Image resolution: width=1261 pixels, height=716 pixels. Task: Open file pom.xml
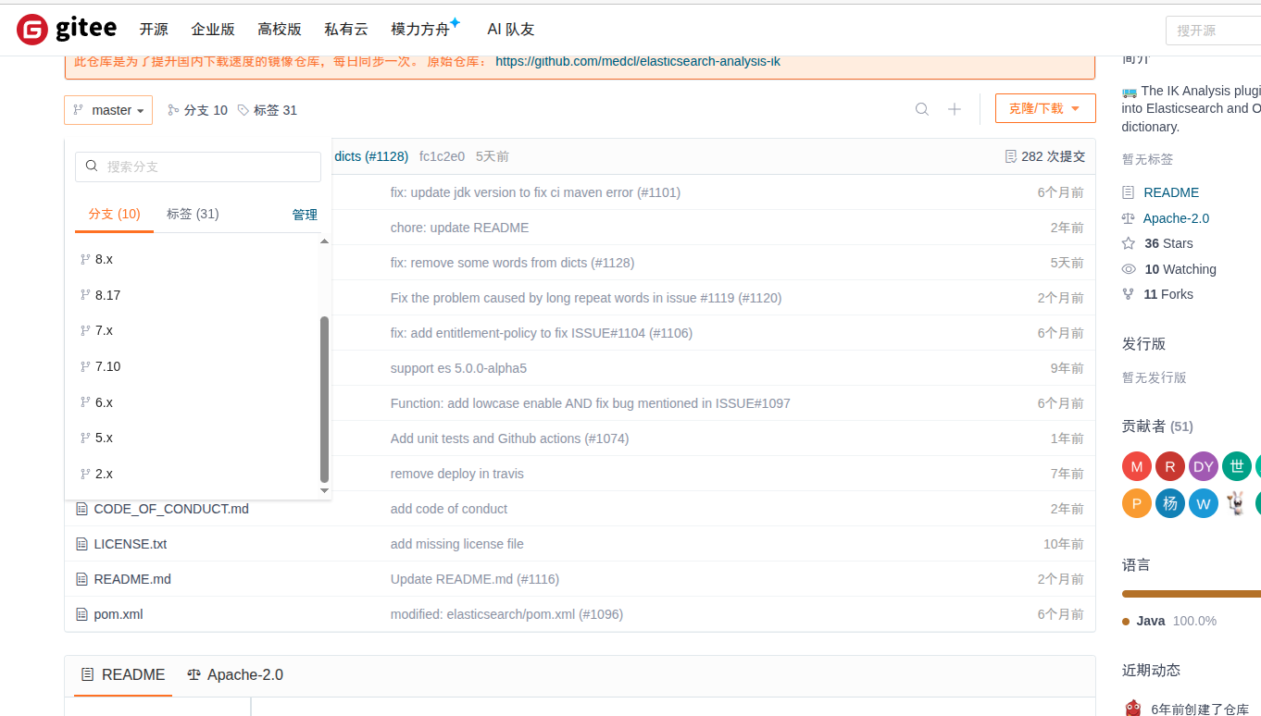[x=119, y=614]
